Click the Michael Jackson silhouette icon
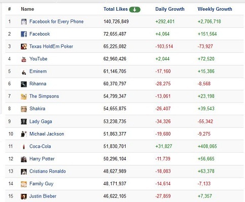Screen dimensions: 245x202 tap(24, 134)
